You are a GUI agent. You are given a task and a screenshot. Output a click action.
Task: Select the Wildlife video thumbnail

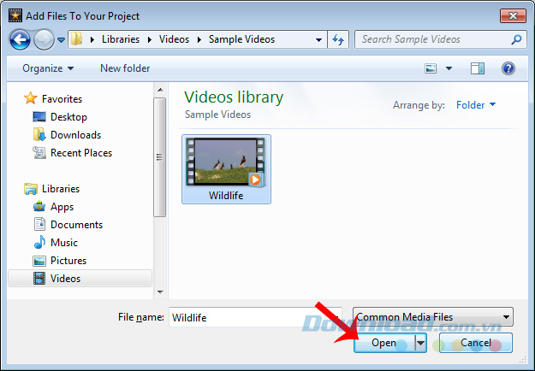tap(225, 162)
